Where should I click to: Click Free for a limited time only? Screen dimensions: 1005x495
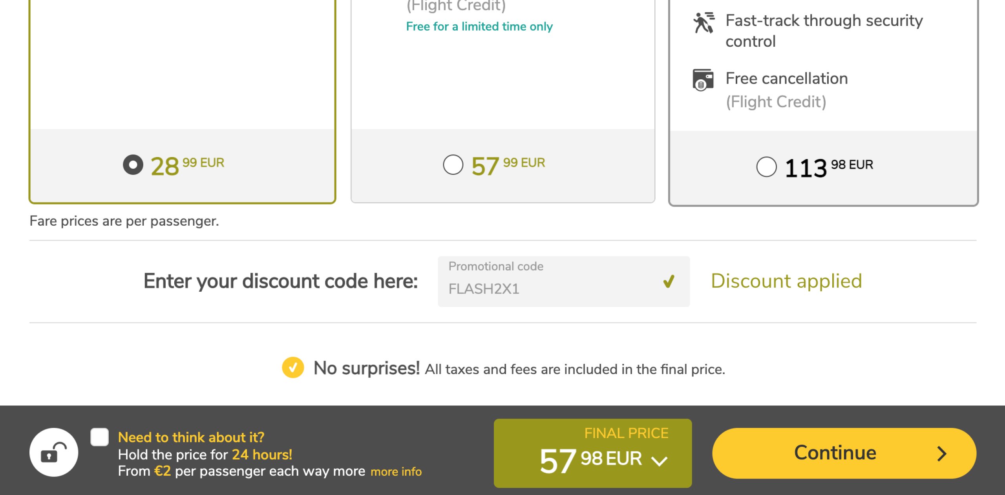pyautogui.click(x=479, y=26)
